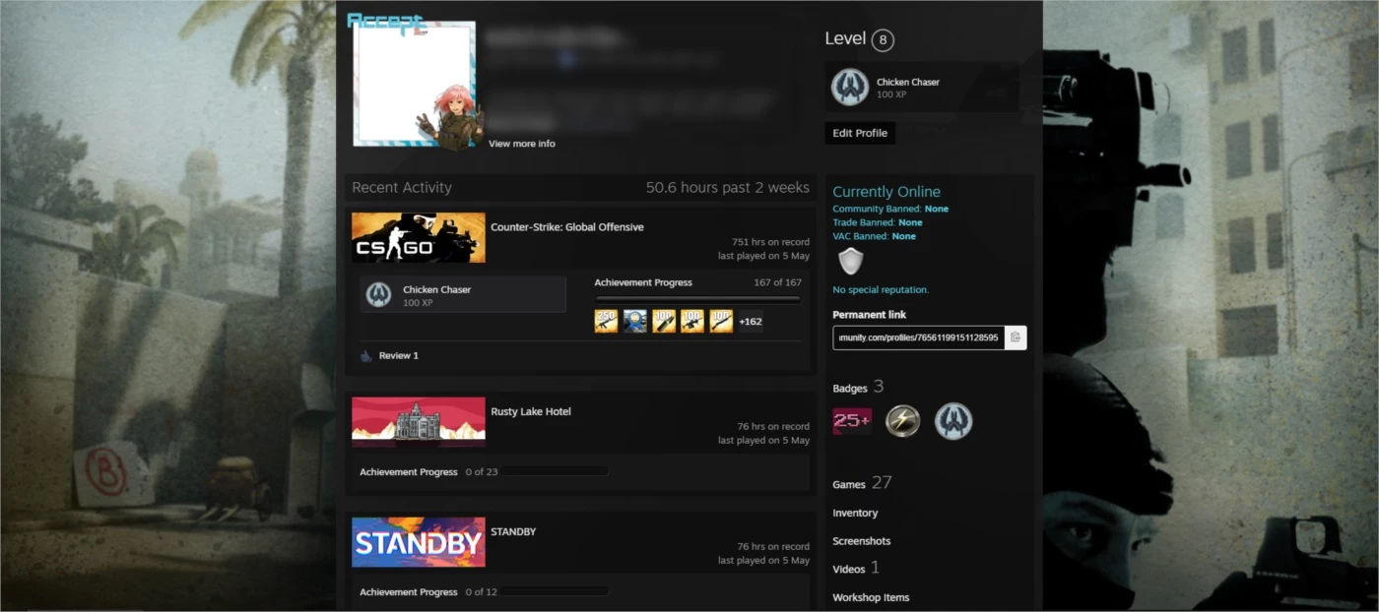The height and width of the screenshot is (612, 1379).
Task: Open the CS:GO game banner
Action: point(419,238)
